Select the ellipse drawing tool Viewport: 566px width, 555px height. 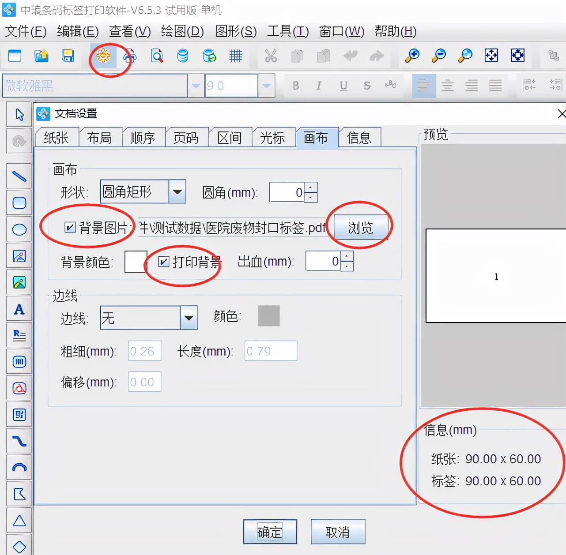point(19,229)
